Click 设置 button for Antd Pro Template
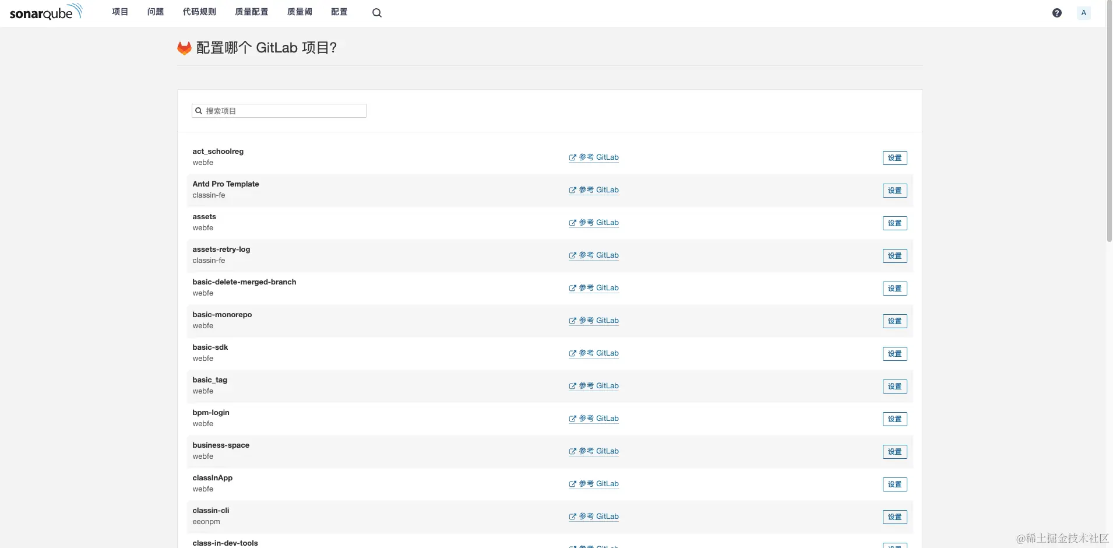This screenshot has width=1113, height=548. (894, 191)
